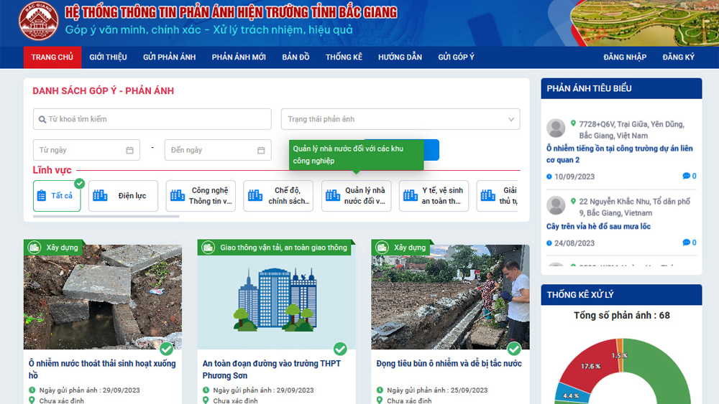Click the calendar icon in Đến ngày field
Image resolution: width=719 pixels, height=404 pixels.
261,151
